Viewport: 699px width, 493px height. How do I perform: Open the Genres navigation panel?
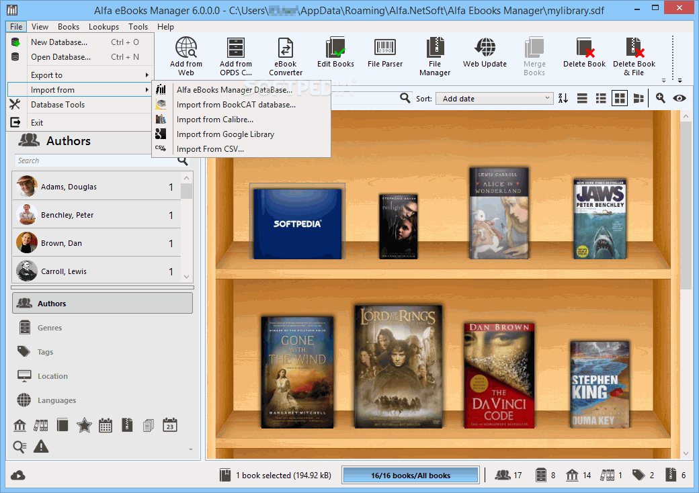[103, 327]
